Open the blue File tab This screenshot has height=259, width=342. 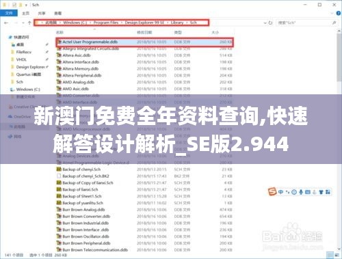tap(9, 13)
